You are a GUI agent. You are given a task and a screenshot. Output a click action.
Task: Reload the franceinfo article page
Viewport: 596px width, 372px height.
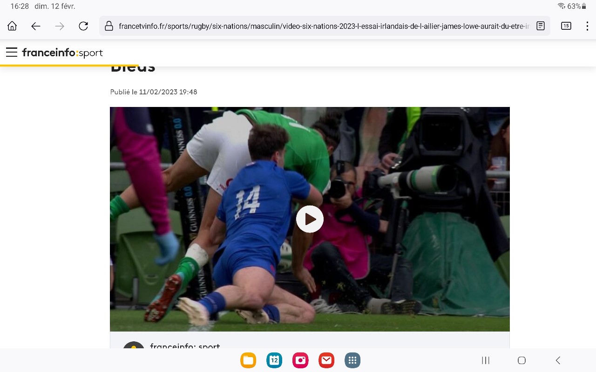(x=83, y=26)
